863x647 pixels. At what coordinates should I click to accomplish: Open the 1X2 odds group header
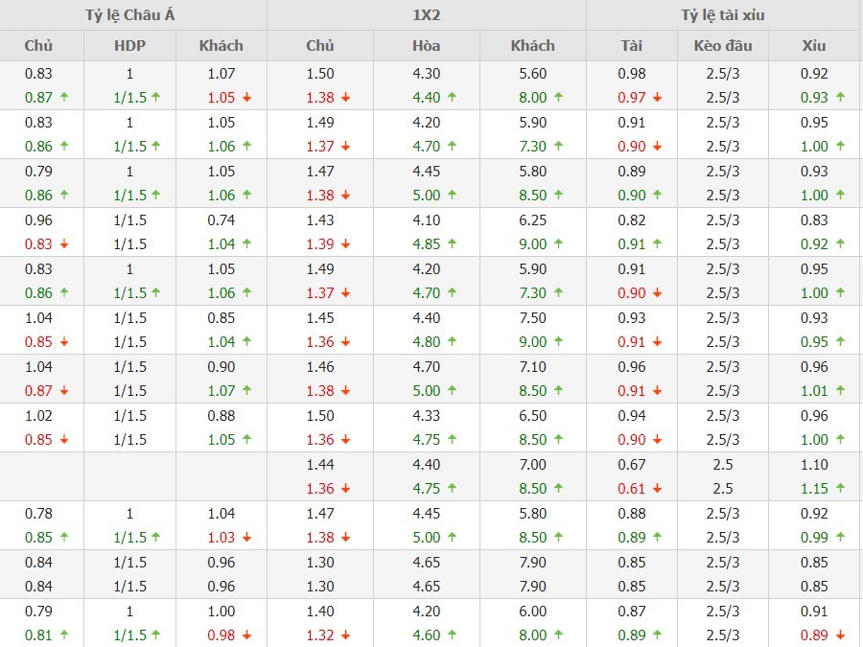pos(426,15)
